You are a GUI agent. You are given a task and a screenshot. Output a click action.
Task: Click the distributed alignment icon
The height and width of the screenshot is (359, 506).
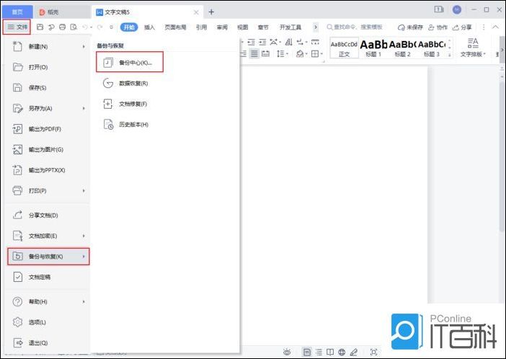(x=265, y=53)
